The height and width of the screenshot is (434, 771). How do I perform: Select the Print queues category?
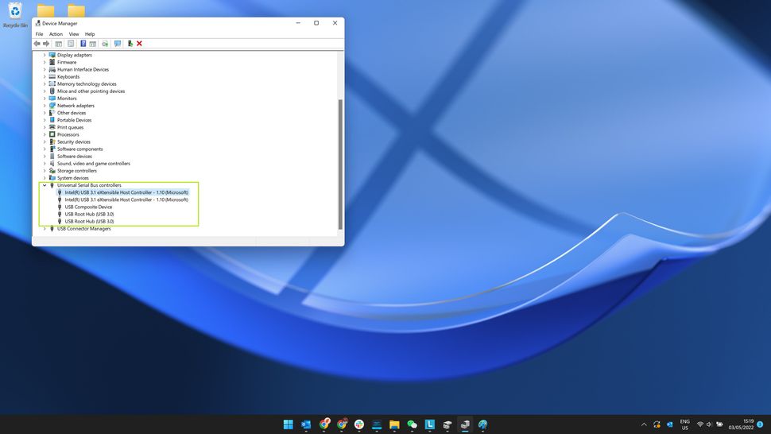[70, 127]
